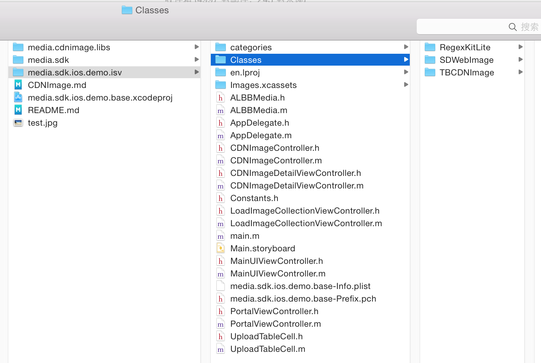This screenshot has height=363, width=541.
Task: Click the Info.plist blank document icon
Action: (x=221, y=286)
